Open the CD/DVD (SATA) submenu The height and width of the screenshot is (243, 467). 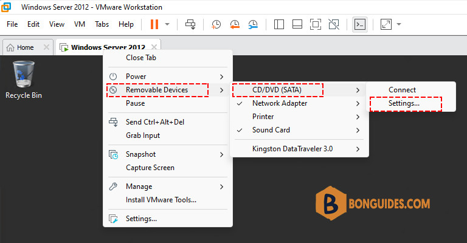[x=299, y=90]
